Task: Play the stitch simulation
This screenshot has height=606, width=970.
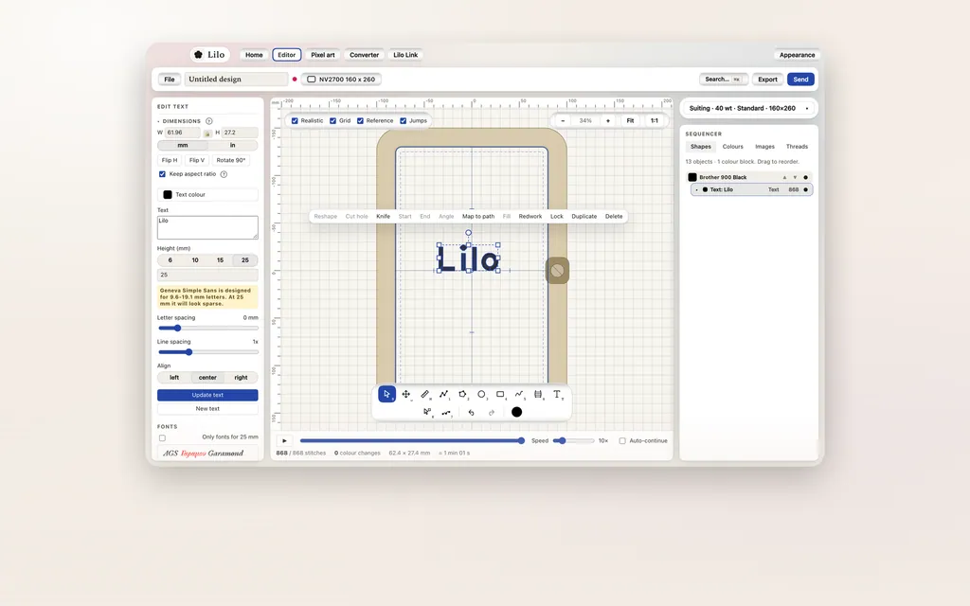Action: (284, 441)
